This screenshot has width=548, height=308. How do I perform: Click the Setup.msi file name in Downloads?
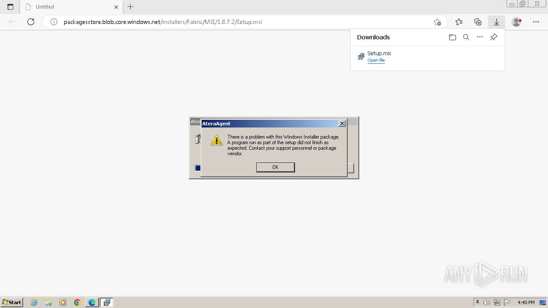(379, 53)
